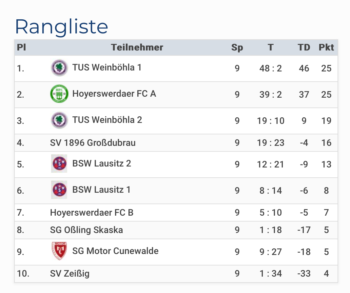Click the Pl rank column header

21,48
